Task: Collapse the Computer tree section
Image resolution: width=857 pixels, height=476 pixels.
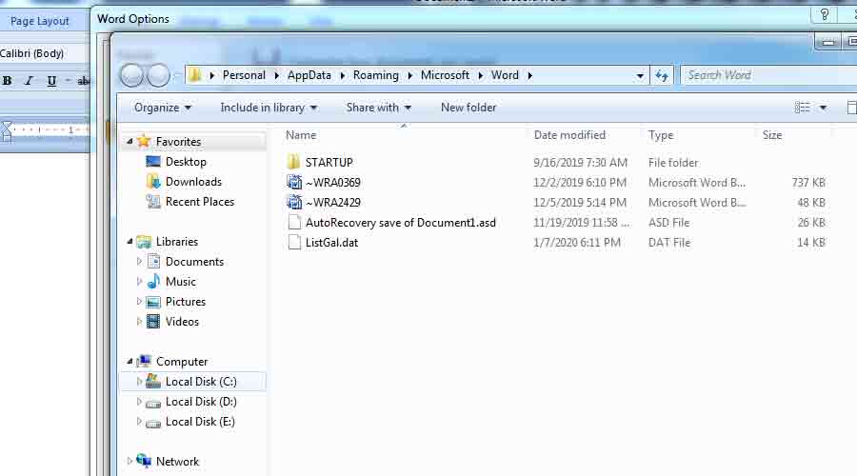Action: [x=130, y=361]
